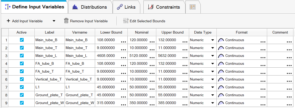Switch to the Distributions tab
Screen dimensions: 295x108
pos(90,7)
